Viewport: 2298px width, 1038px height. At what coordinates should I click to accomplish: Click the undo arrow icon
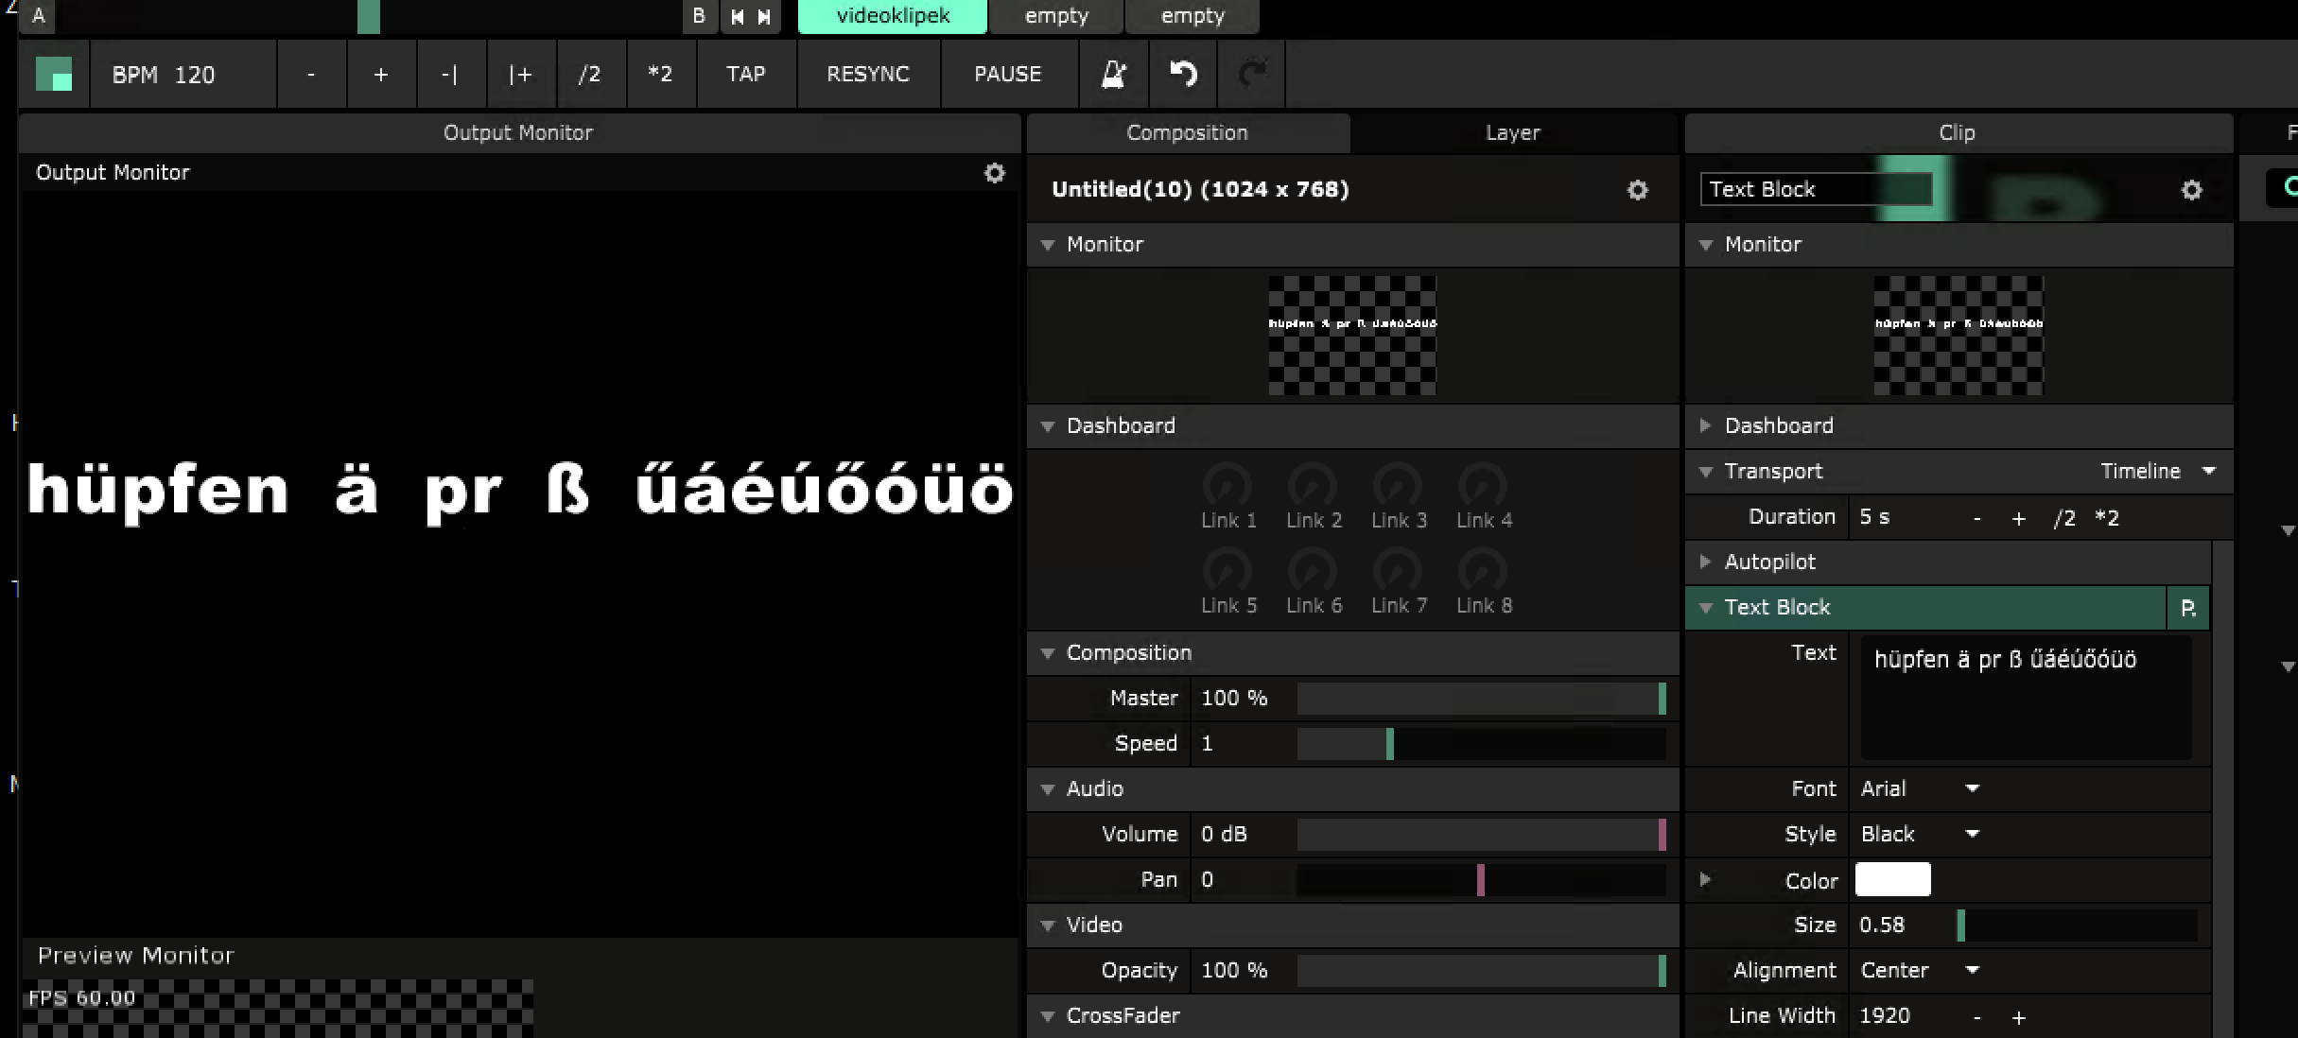point(1183,74)
